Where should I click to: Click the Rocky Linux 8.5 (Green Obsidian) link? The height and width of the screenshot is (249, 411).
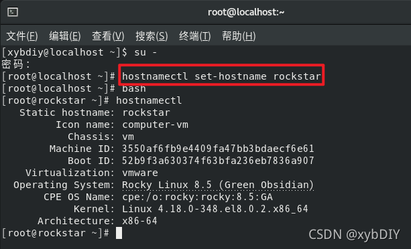(218, 185)
